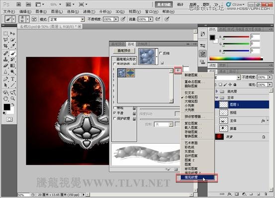Click the 设计 workspace button

pos(180,4)
